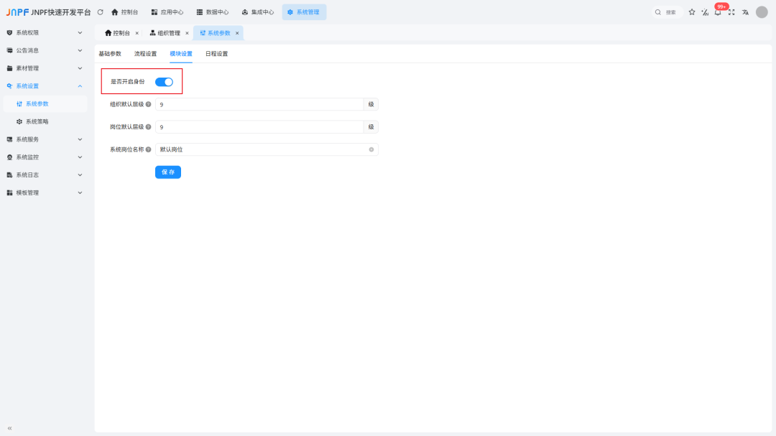Click the 岗位默认层级 input field
Screen dimensions: 776x436
click(259, 127)
